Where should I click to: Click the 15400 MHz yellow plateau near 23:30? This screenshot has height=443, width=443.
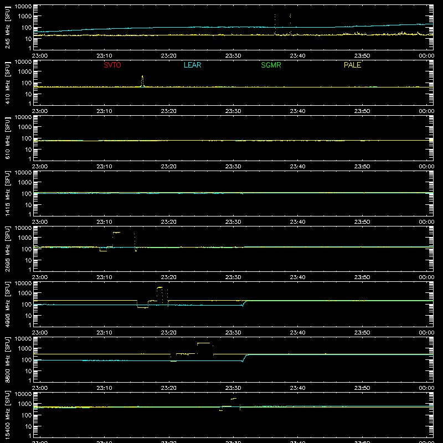tap(234, 399)
